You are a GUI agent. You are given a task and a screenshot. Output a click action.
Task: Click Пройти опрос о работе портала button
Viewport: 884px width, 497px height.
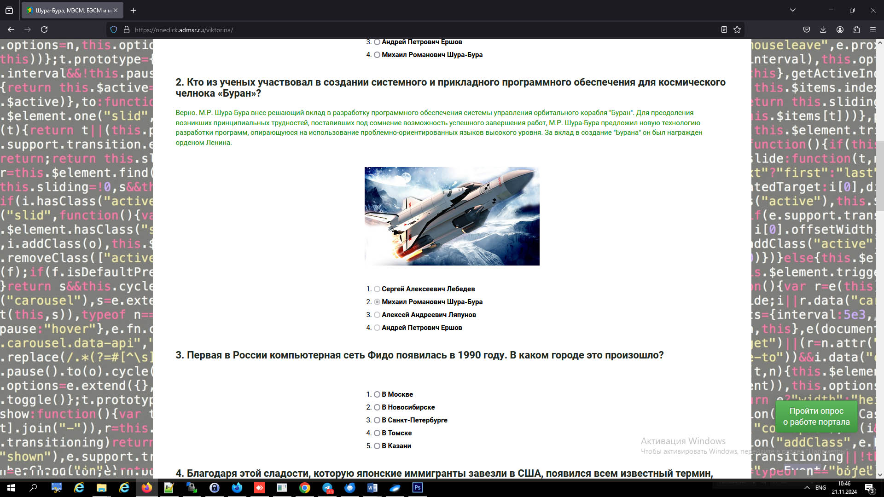point(816,416)
